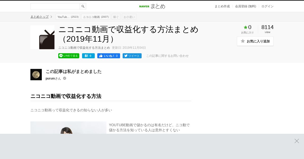Open purumさん profile link
The height and width of the screenshot is (159, 304).
53,78
